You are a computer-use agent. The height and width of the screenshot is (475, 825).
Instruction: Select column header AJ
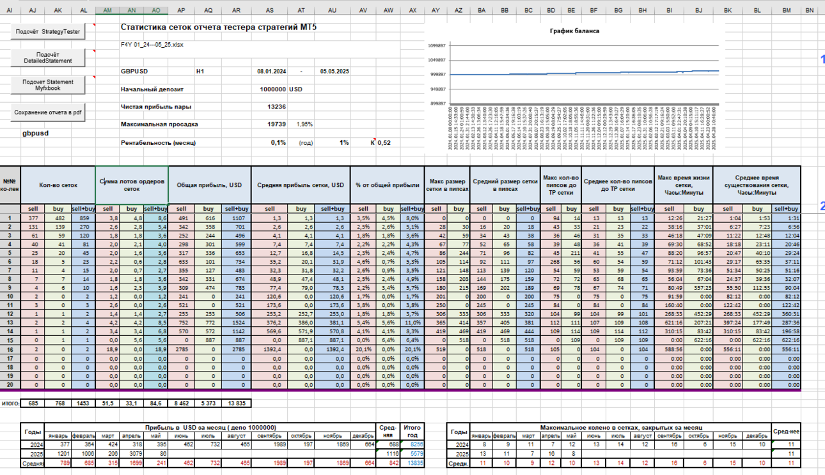click(33, 10)
